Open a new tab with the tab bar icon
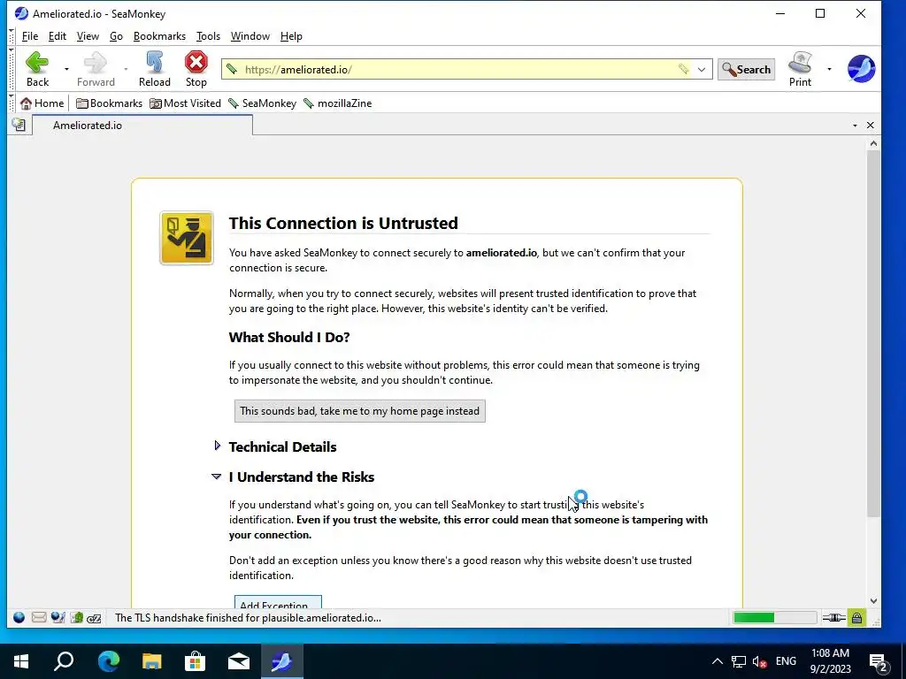This screenshot has height=679, width=906. (x=19, y=125)
